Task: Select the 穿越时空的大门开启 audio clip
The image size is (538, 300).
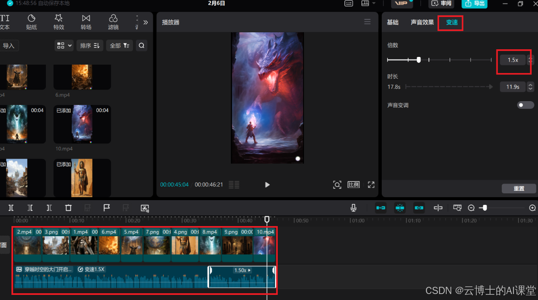Action: coord(111,277)
